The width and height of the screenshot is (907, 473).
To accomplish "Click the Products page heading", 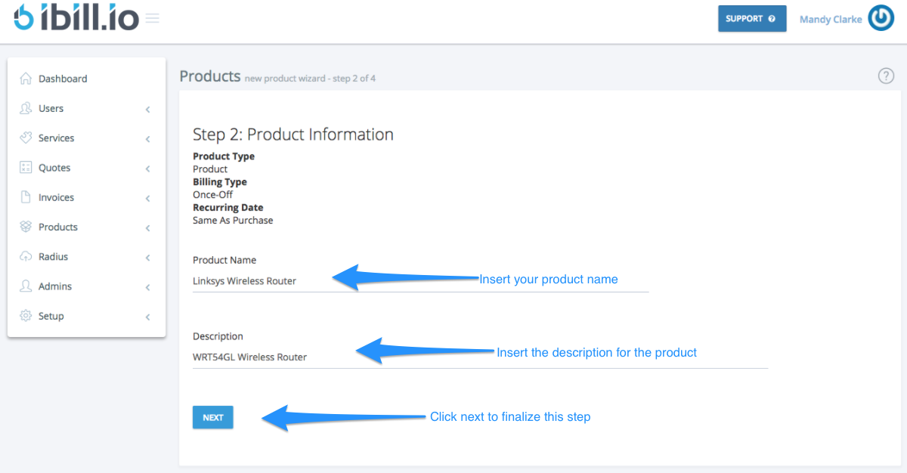I will point(210,76).
